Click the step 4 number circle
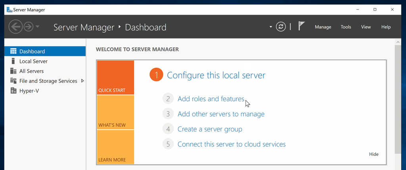 pyautogui.click(x=168, y=129)
